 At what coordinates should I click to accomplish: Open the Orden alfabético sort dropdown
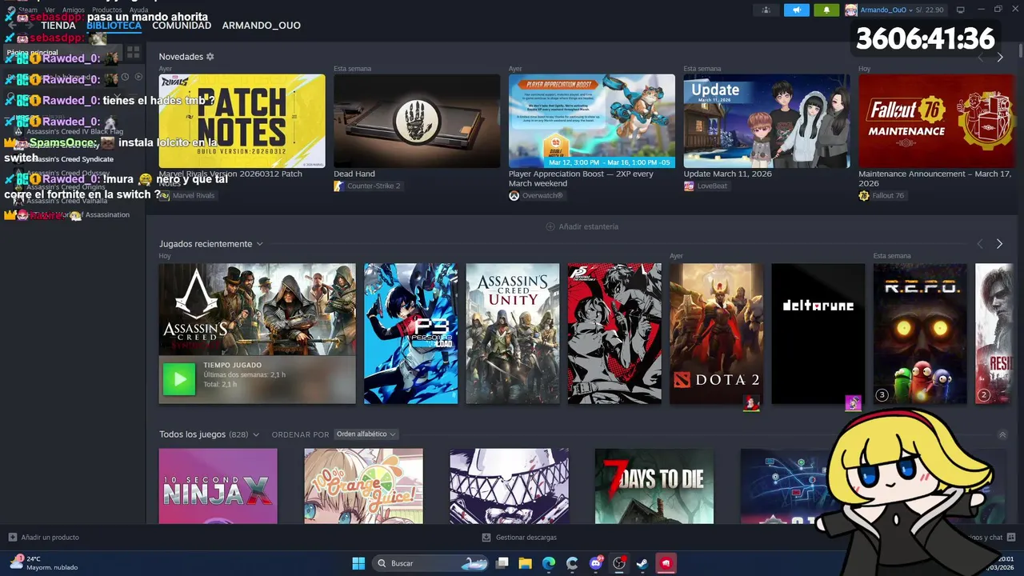point(366,434)
